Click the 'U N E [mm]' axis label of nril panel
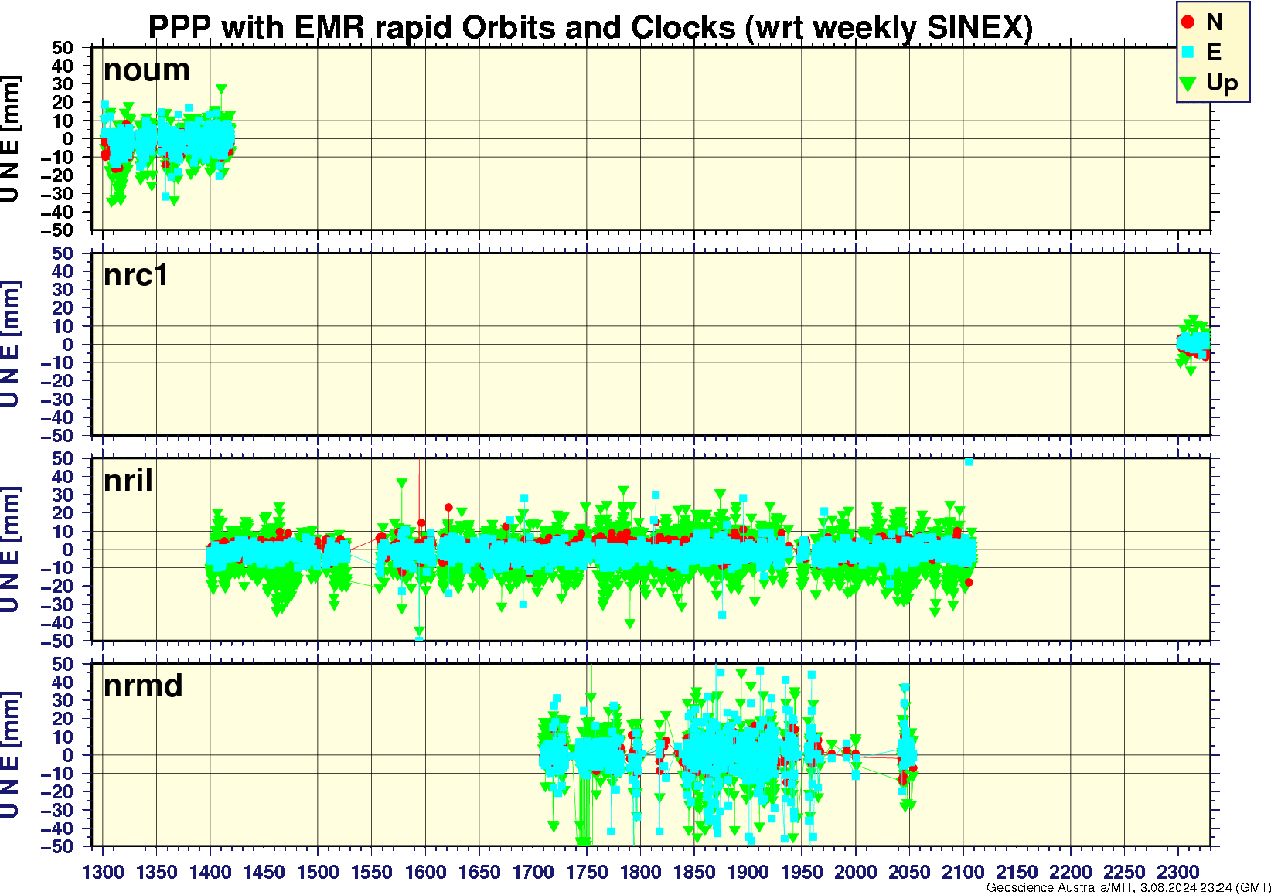Viewport: 1271px width, 895px height. click(x=10, y=550)
